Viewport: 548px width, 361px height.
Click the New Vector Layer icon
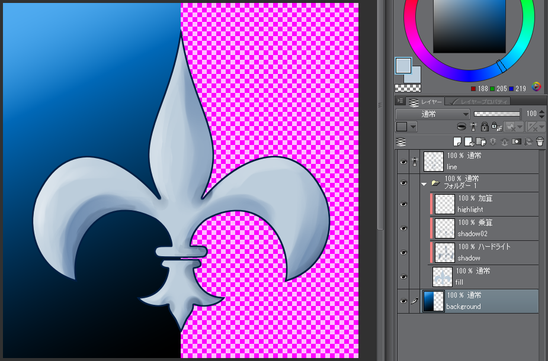tap(469, 141)
